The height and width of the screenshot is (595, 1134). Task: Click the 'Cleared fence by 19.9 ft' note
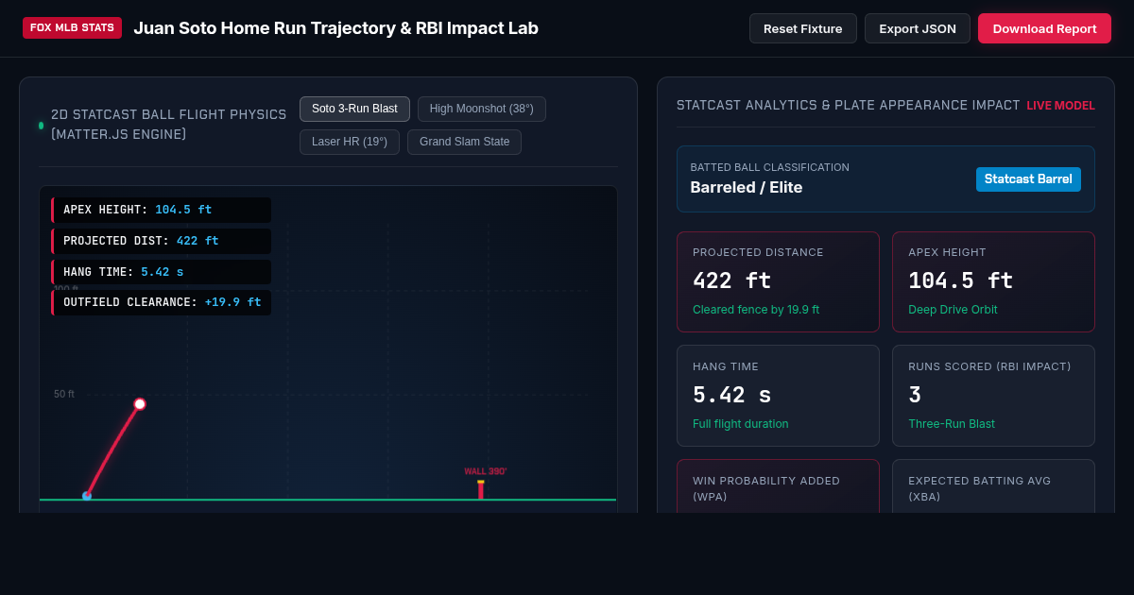tap(756, 310)
